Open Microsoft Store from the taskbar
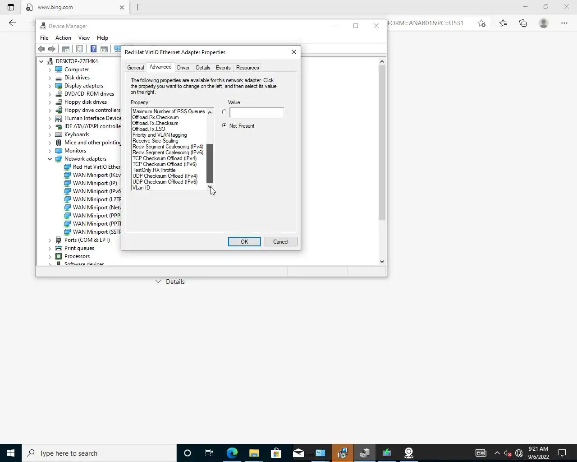 pos(276,453)
